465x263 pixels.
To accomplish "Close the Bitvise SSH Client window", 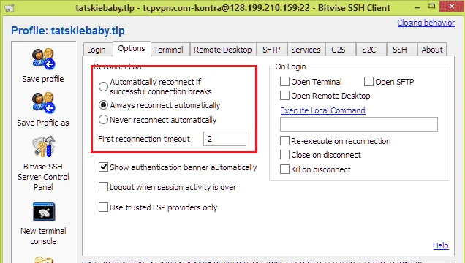I will [452, 7].
